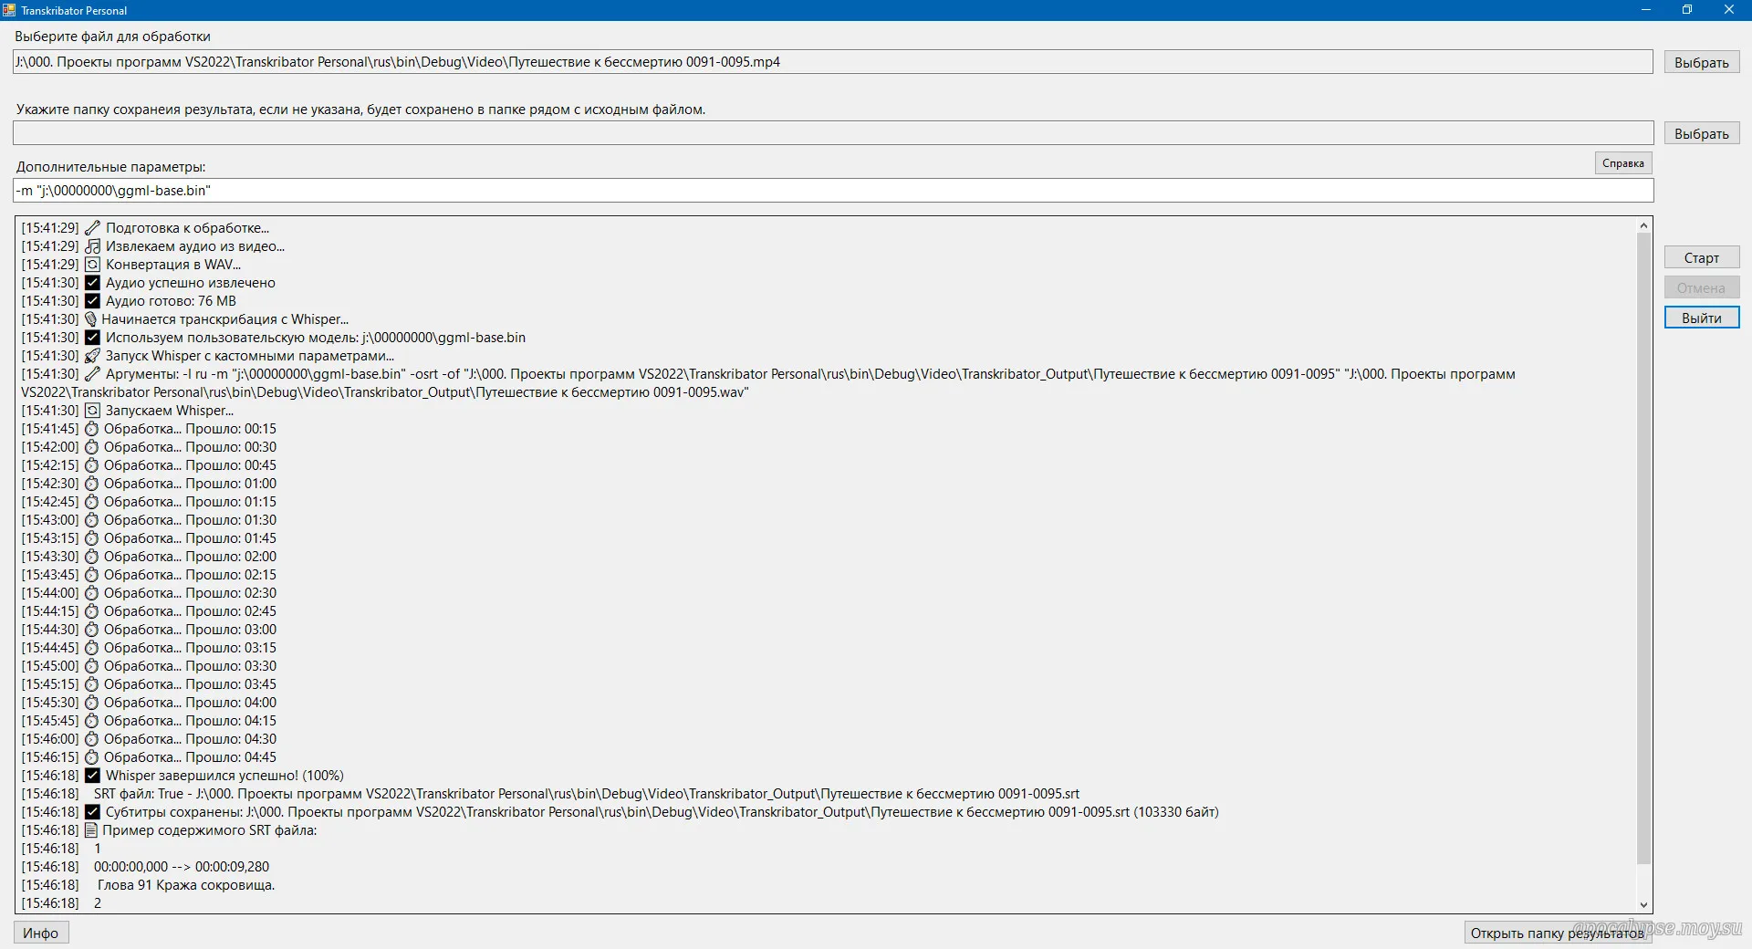This screenshot has width=1752, height=949.
Task: Click the checkmark beside 'Whisper завершился успешно'
Action: click(92, 776)
